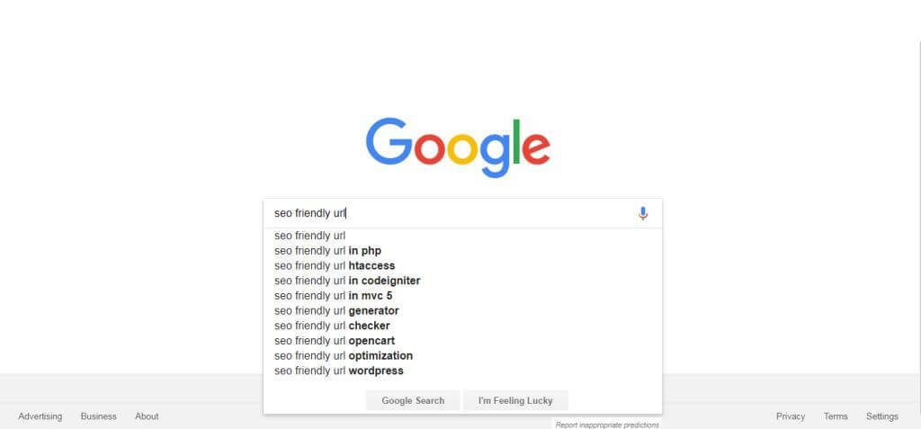Click inside the search text field
The width and height of the screenshot is (921, 429).
pos(452,213)
